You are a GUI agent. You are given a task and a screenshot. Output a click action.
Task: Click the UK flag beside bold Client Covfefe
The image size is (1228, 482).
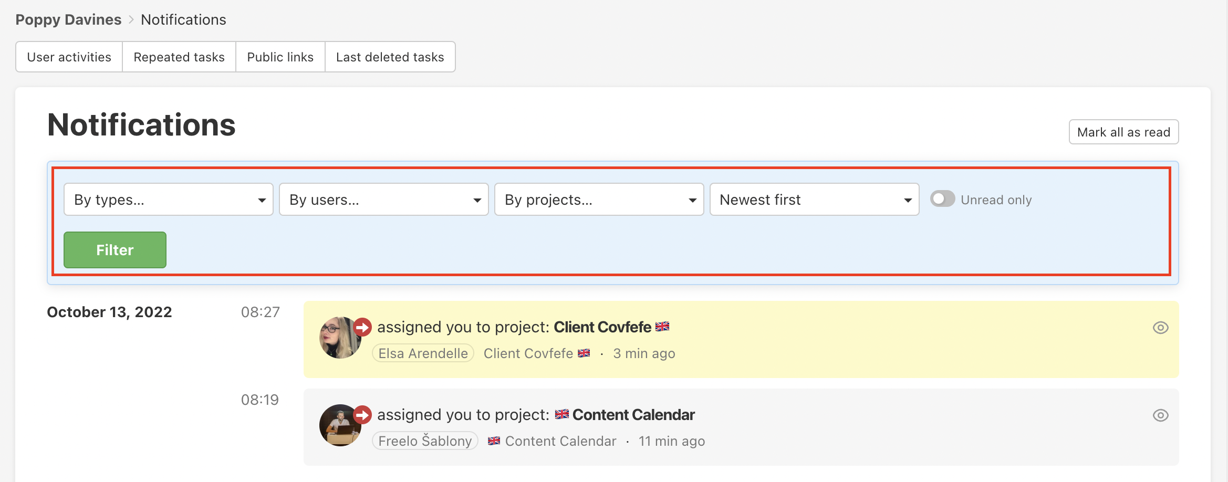tap(662, 327)
